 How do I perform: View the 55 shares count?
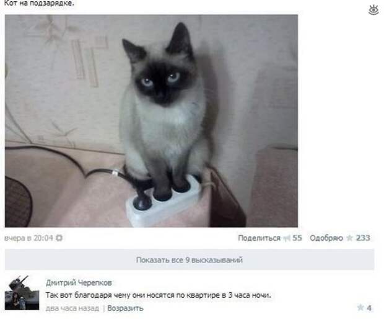(x=297, y=238)
